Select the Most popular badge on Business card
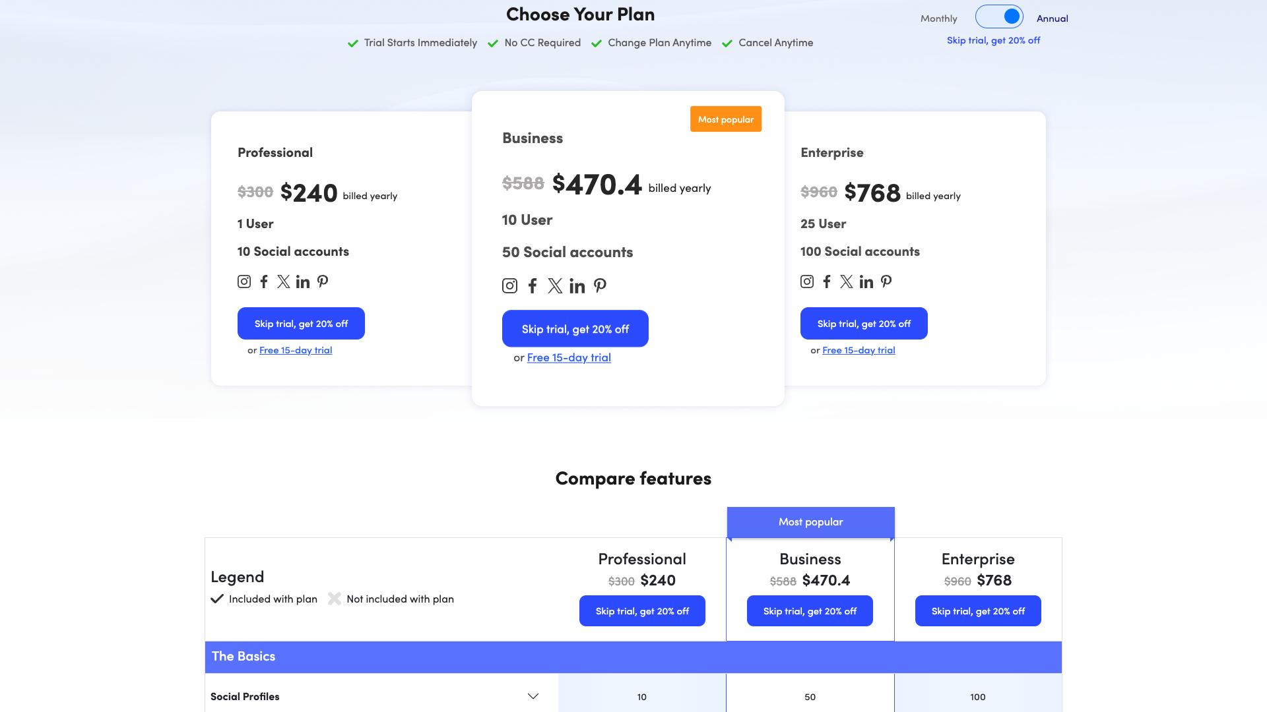This screenshot has height=712, width=1267. click(726, 119)
